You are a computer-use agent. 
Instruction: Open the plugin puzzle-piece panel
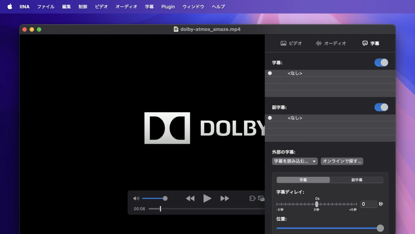click(252, 199)
